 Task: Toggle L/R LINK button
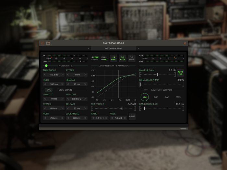point(113,58)
